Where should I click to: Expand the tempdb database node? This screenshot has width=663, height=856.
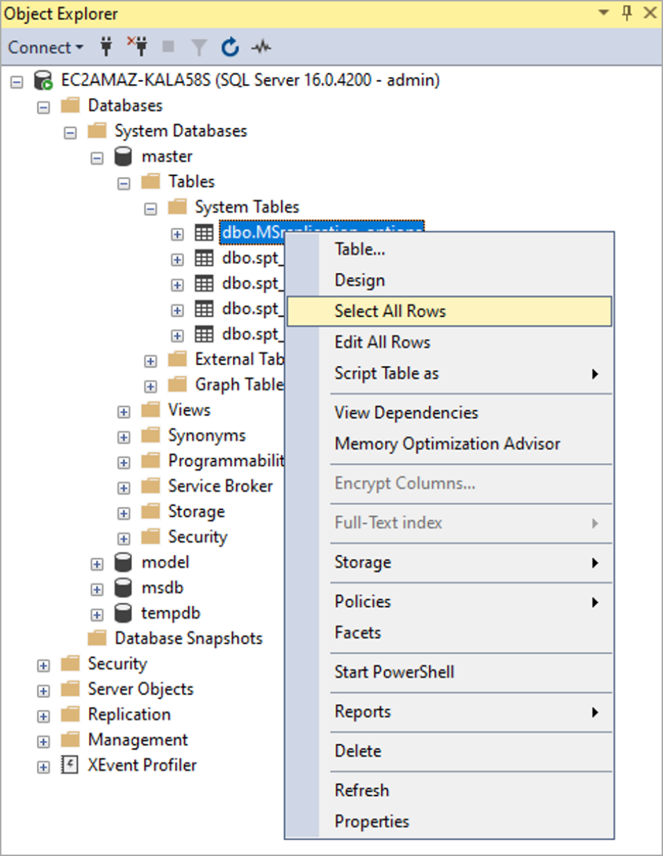pos(97,615)
